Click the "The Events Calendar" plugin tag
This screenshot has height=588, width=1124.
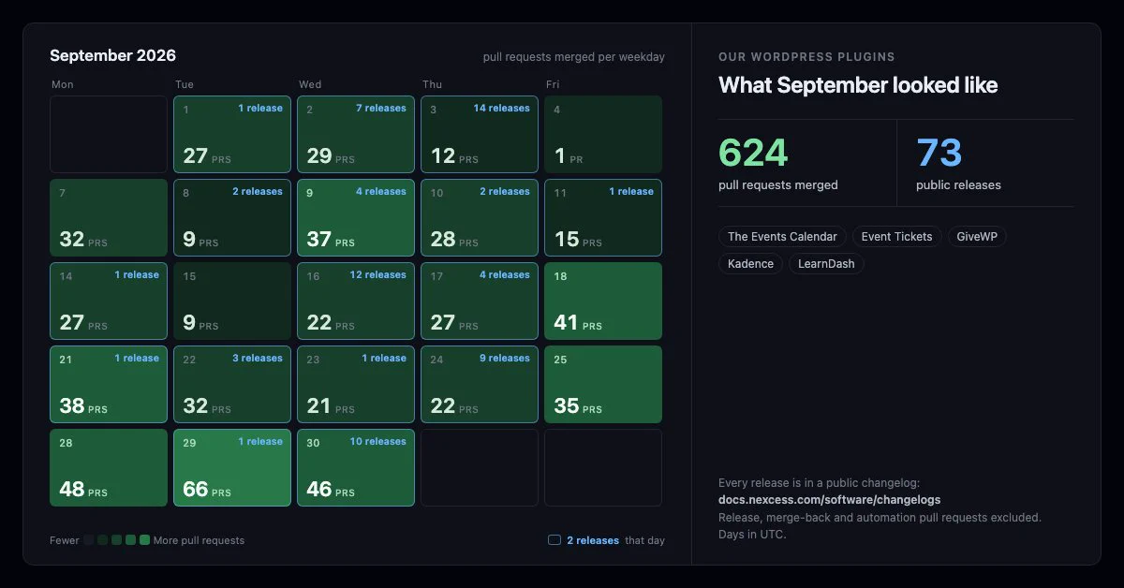pos(783,237)
